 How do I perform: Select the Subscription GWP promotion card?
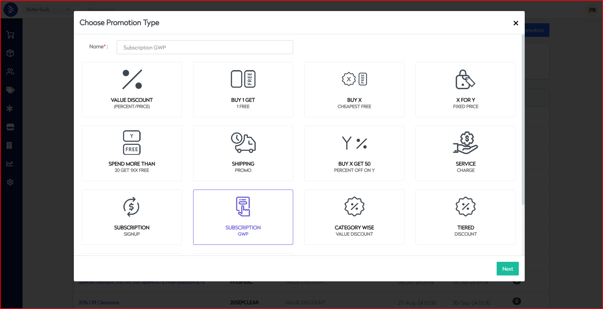(x=243, y=217)
